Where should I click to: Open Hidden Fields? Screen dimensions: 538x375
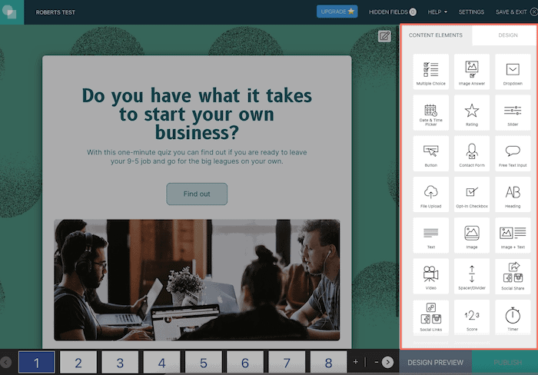tap(393, 12)
